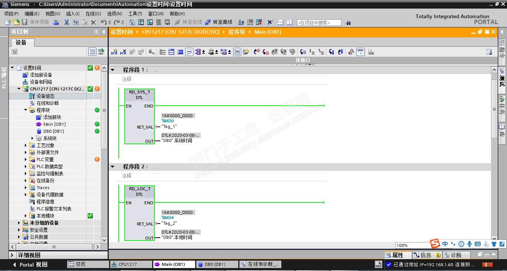Click the project search input field
Image resolution: width=507 pixels, height=271 pixels.
319,23
